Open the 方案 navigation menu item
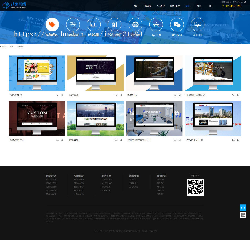Viewport: 250px width, 240px height. point(199,6)
